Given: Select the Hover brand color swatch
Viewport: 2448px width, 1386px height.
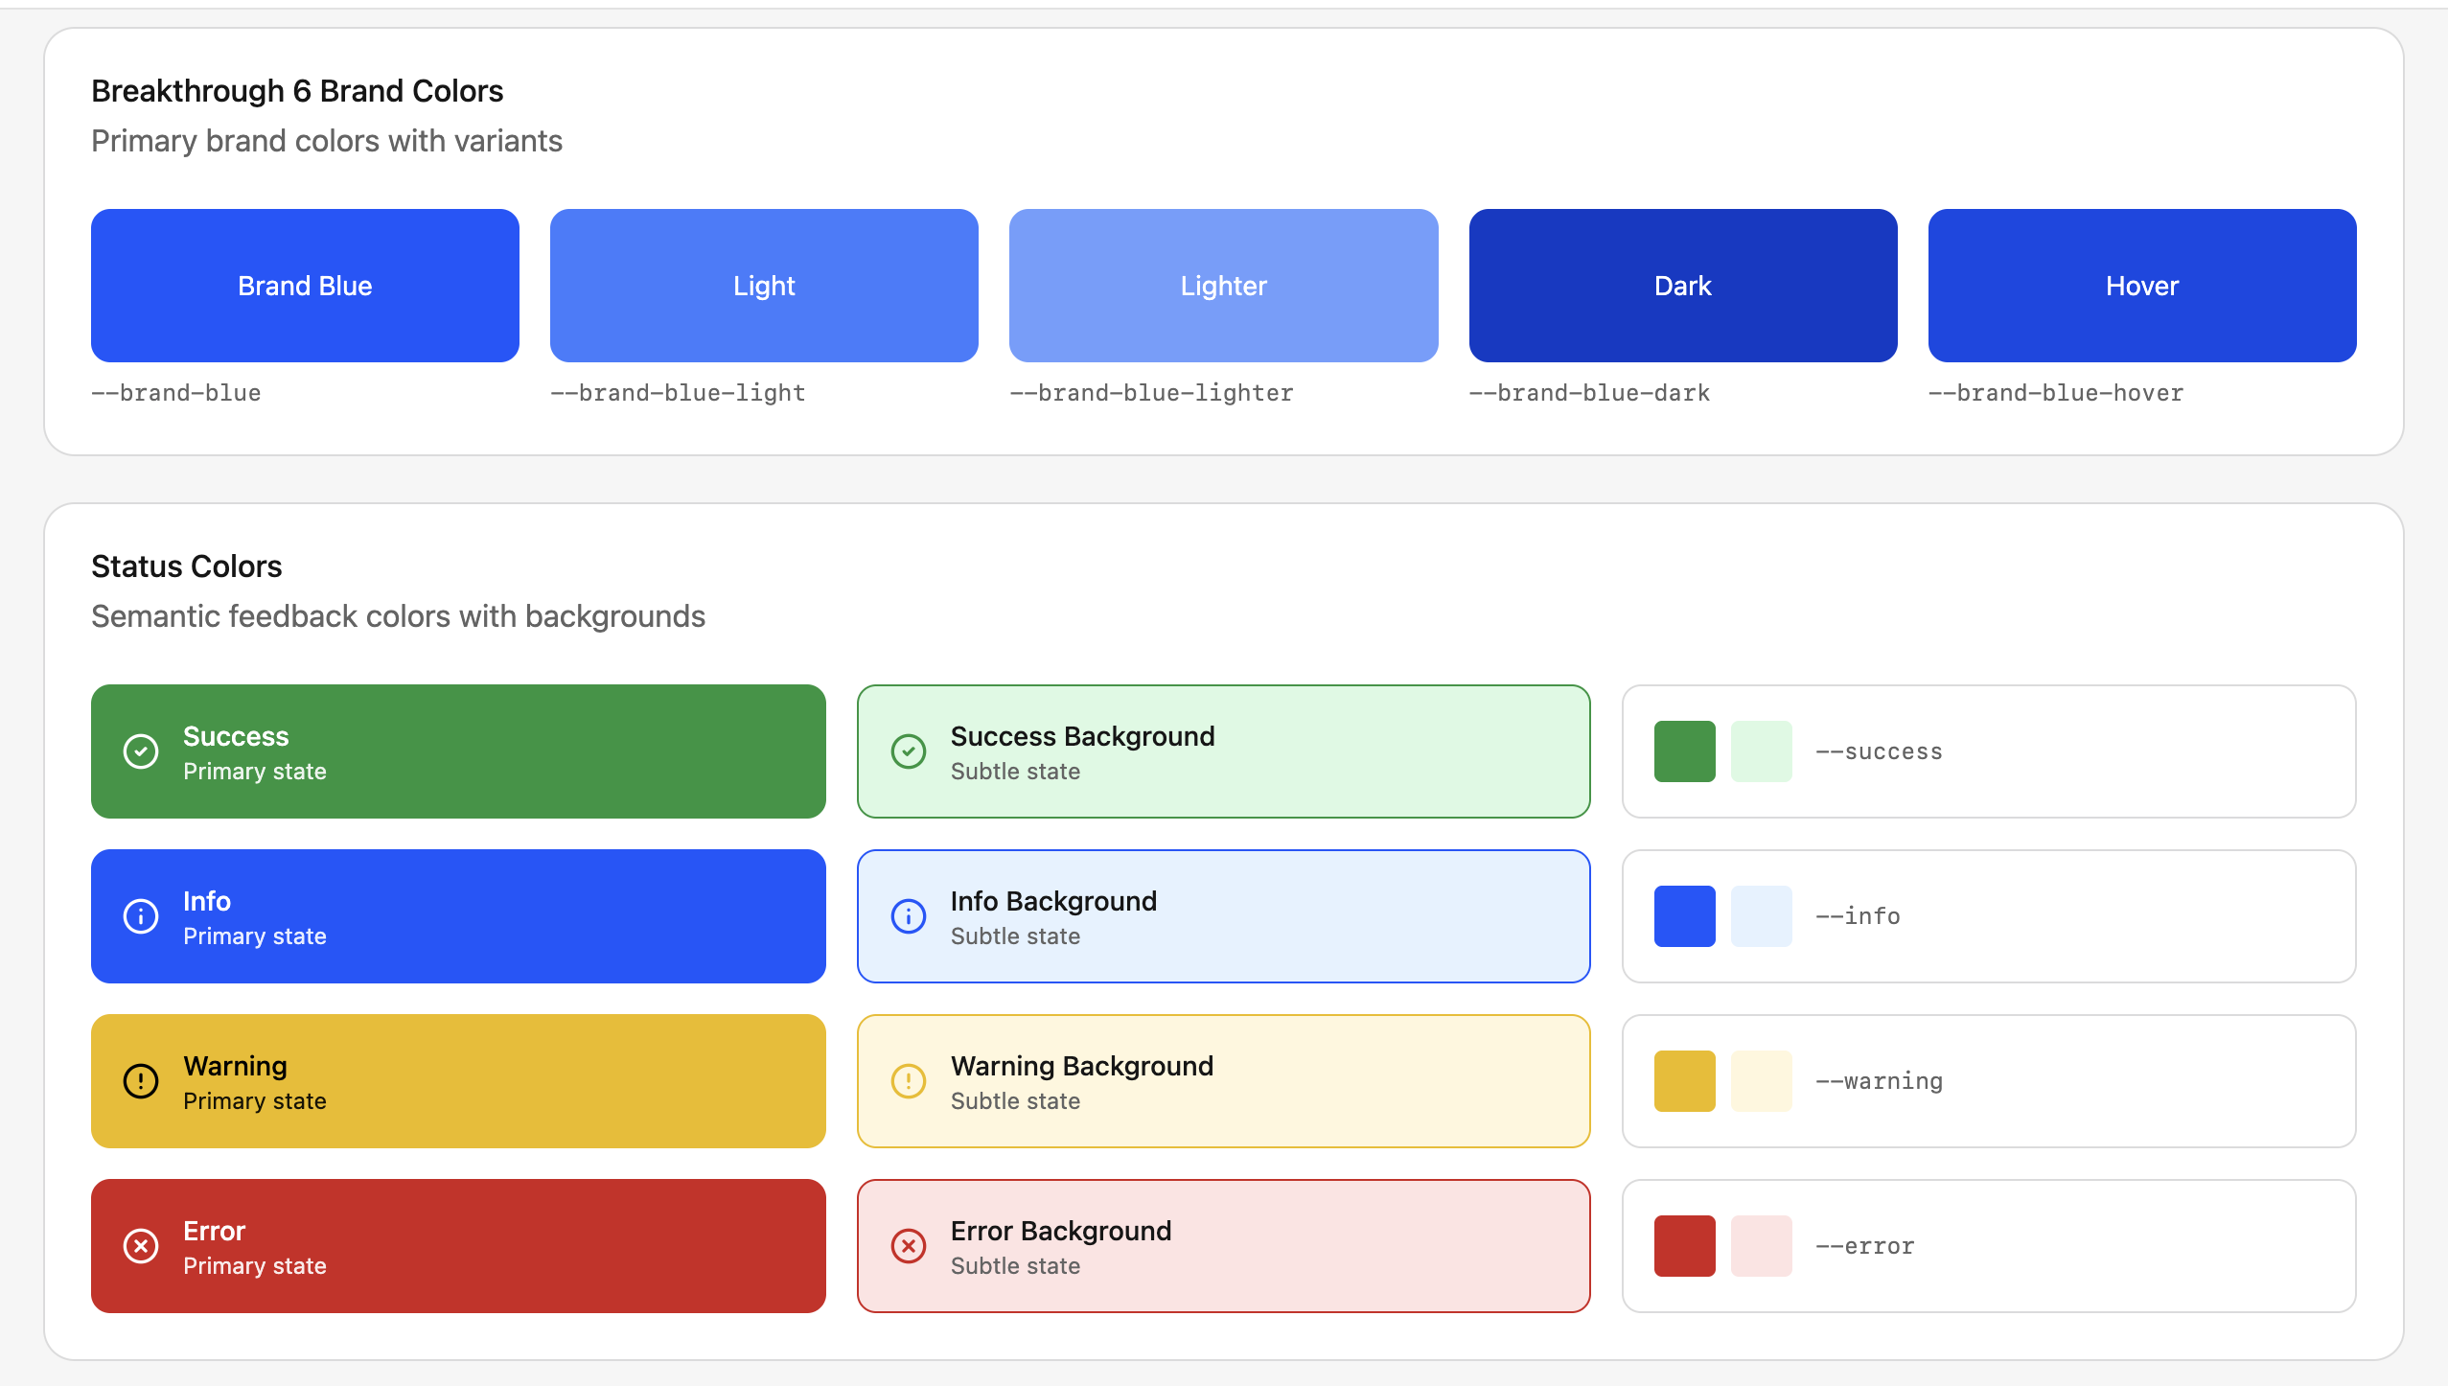Looking at the screenshot, I should click(2140, 285).
